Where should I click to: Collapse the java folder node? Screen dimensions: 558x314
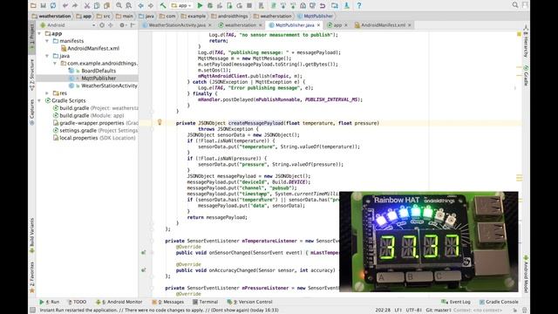point(47,56)
